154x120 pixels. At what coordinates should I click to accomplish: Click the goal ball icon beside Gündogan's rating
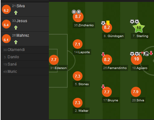point(103,23)
